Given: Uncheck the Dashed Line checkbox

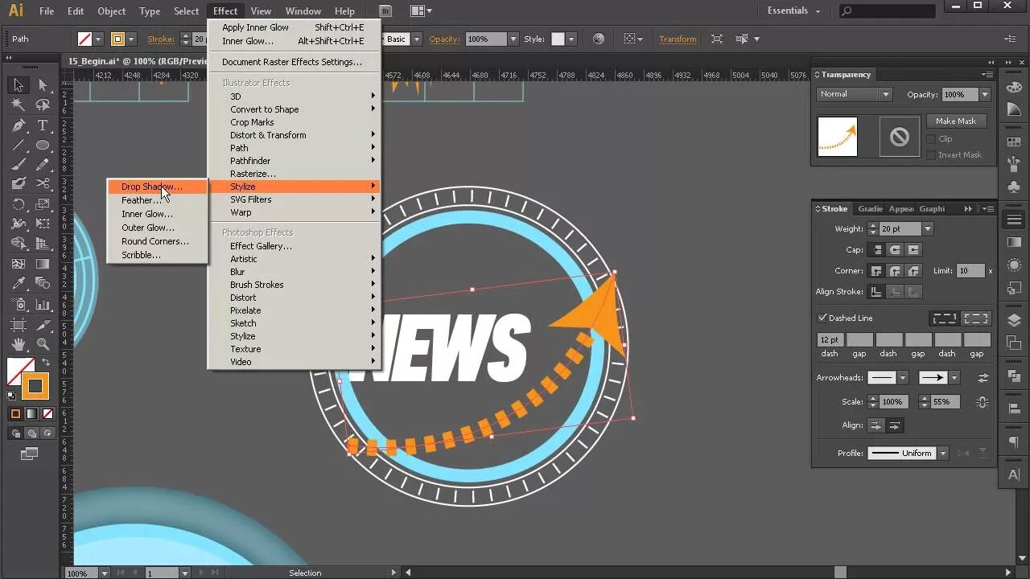Looking at the screenshot, I should 822,318.
